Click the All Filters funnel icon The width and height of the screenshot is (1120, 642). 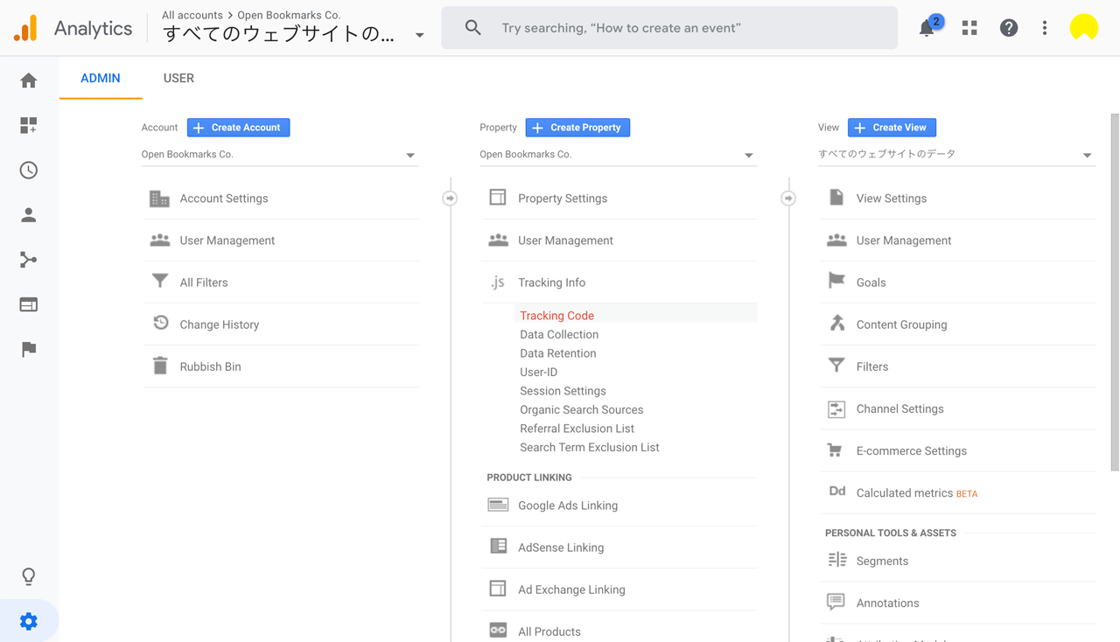[x=159, y=282]
